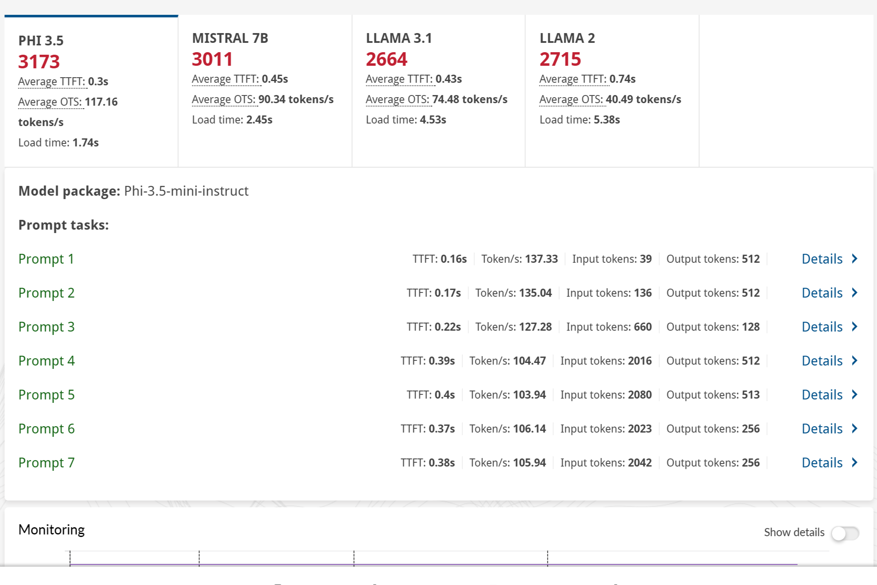
Task: Select the PHI 3.5 model tab
Action: [91, 91]
